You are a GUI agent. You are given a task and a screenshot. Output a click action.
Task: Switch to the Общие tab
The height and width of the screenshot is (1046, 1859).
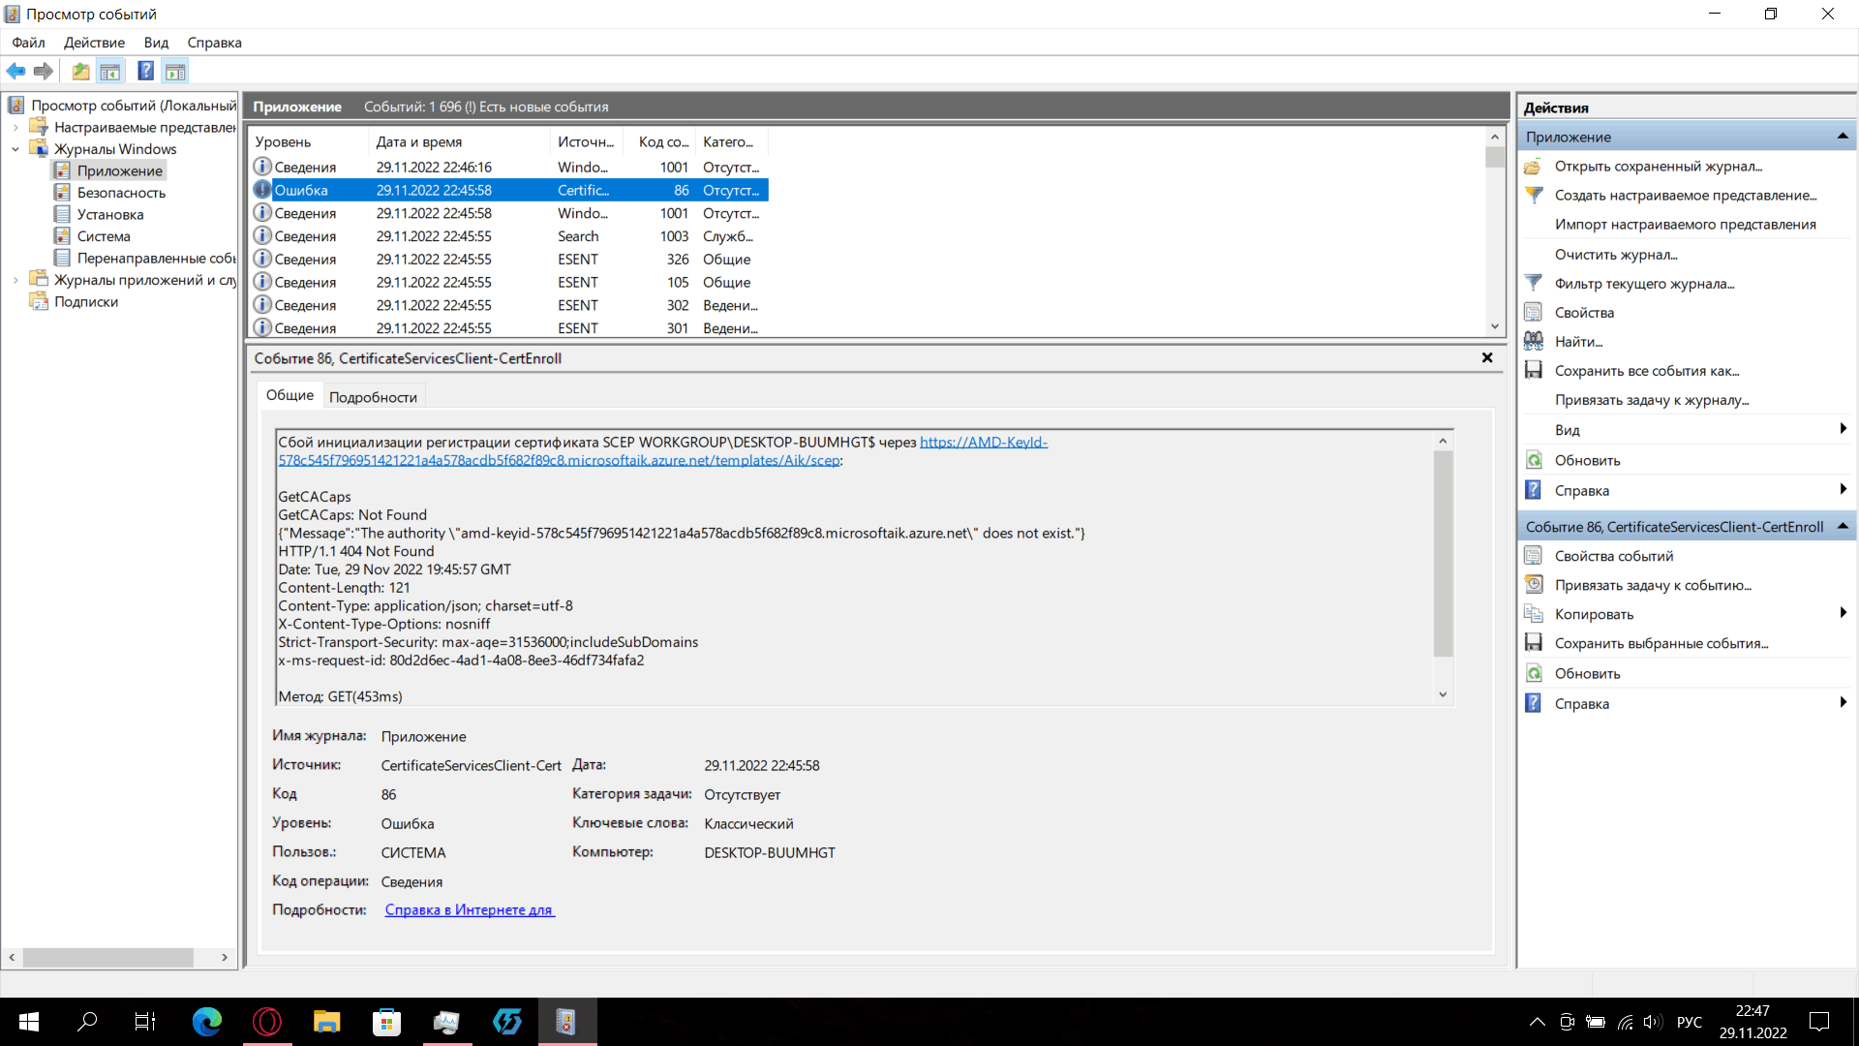(x=290, y=395)
